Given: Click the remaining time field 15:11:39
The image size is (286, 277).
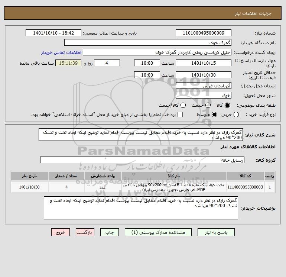Looking at the screenshot, I should [x=68, y=63].
